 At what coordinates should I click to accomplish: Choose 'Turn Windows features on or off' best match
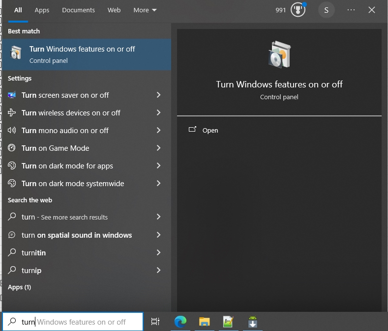82,54
